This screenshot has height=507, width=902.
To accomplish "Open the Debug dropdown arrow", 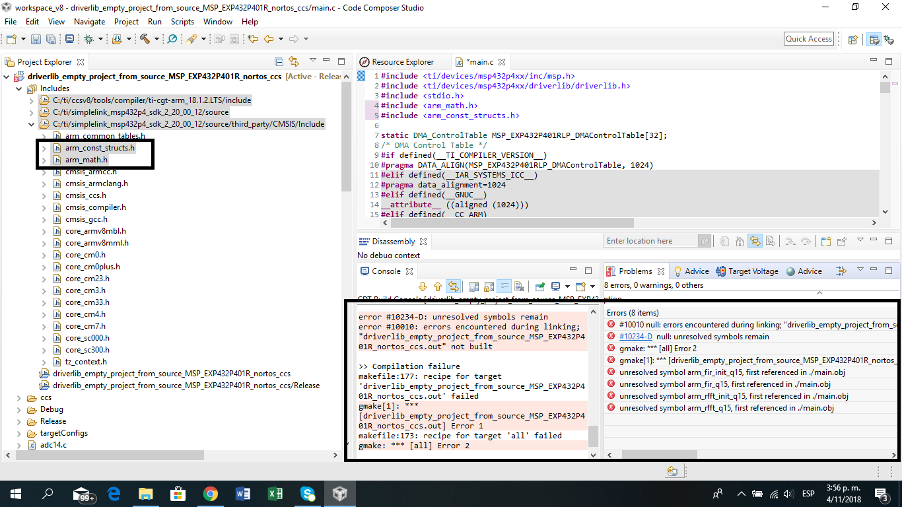I will [x=100, y=39].
